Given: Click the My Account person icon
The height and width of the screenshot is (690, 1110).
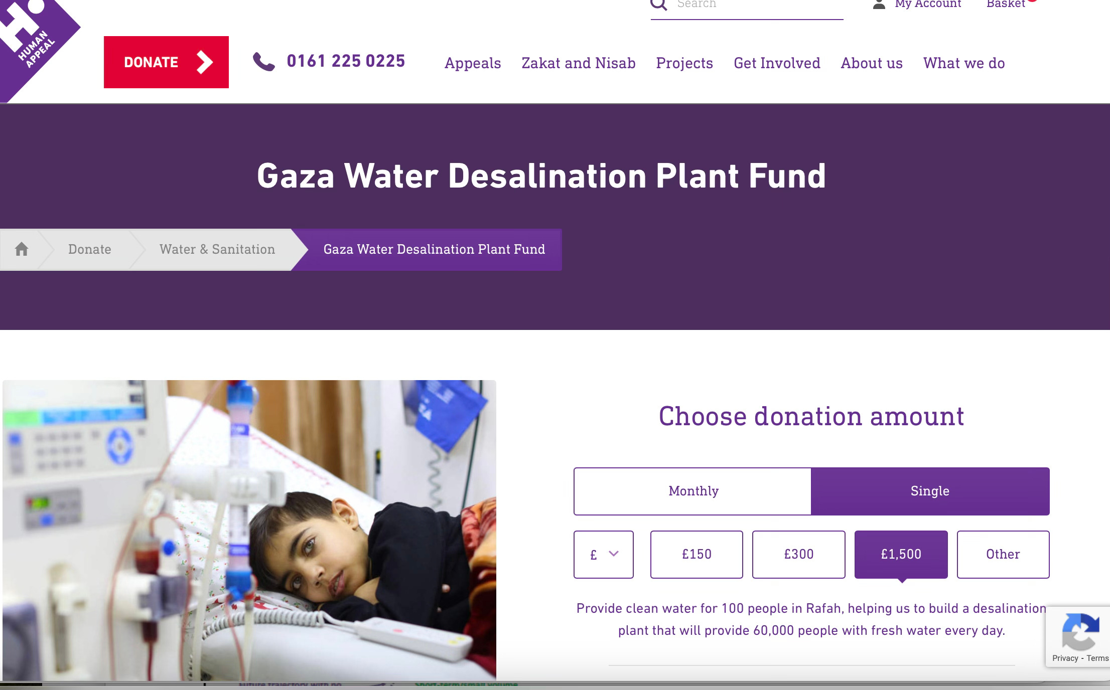Looking at the screenshot, I should (879, 5).
